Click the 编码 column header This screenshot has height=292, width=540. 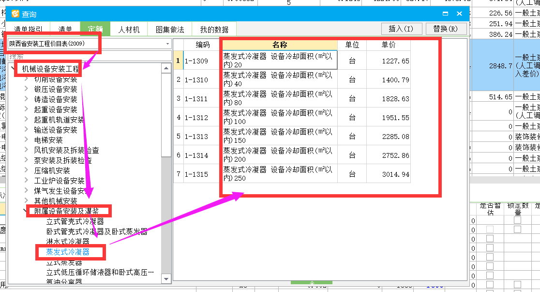tap(202, 45)
